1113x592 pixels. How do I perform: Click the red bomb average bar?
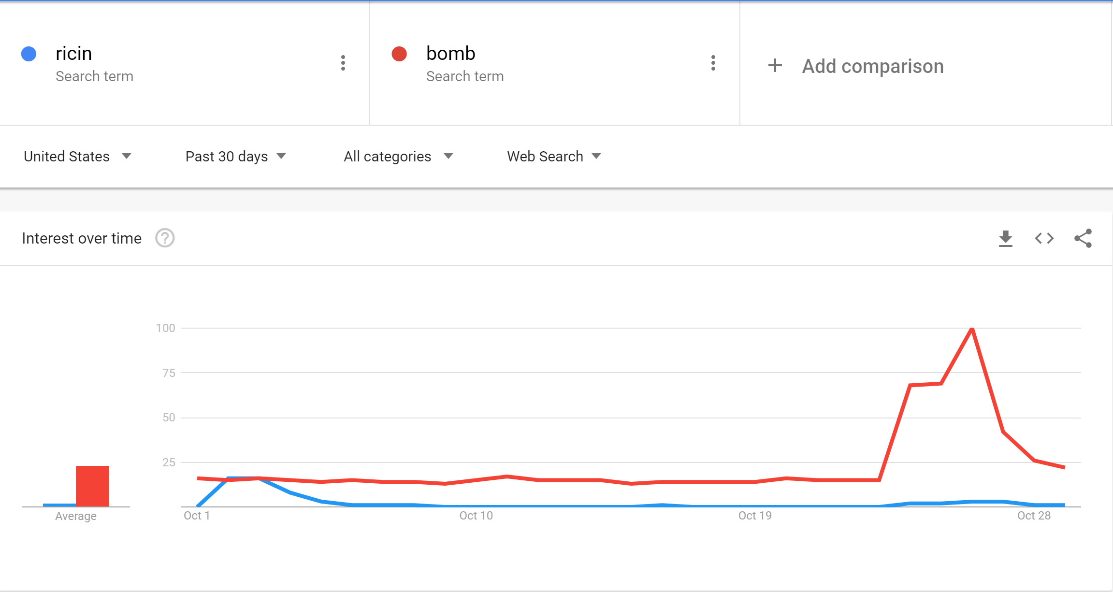(92, 486)
